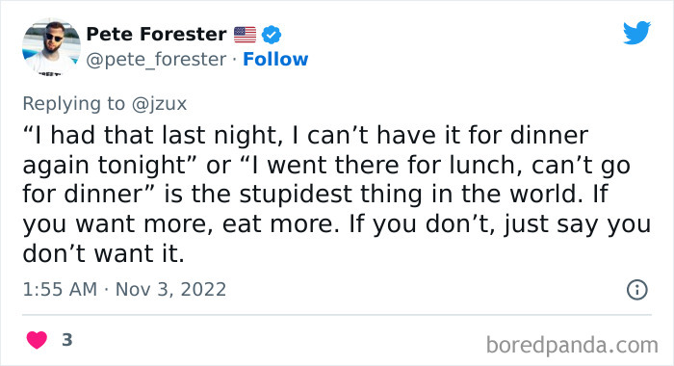674x366 pixels.
Task: Like the tweet with the pink heart
Action: coord(37,340)
